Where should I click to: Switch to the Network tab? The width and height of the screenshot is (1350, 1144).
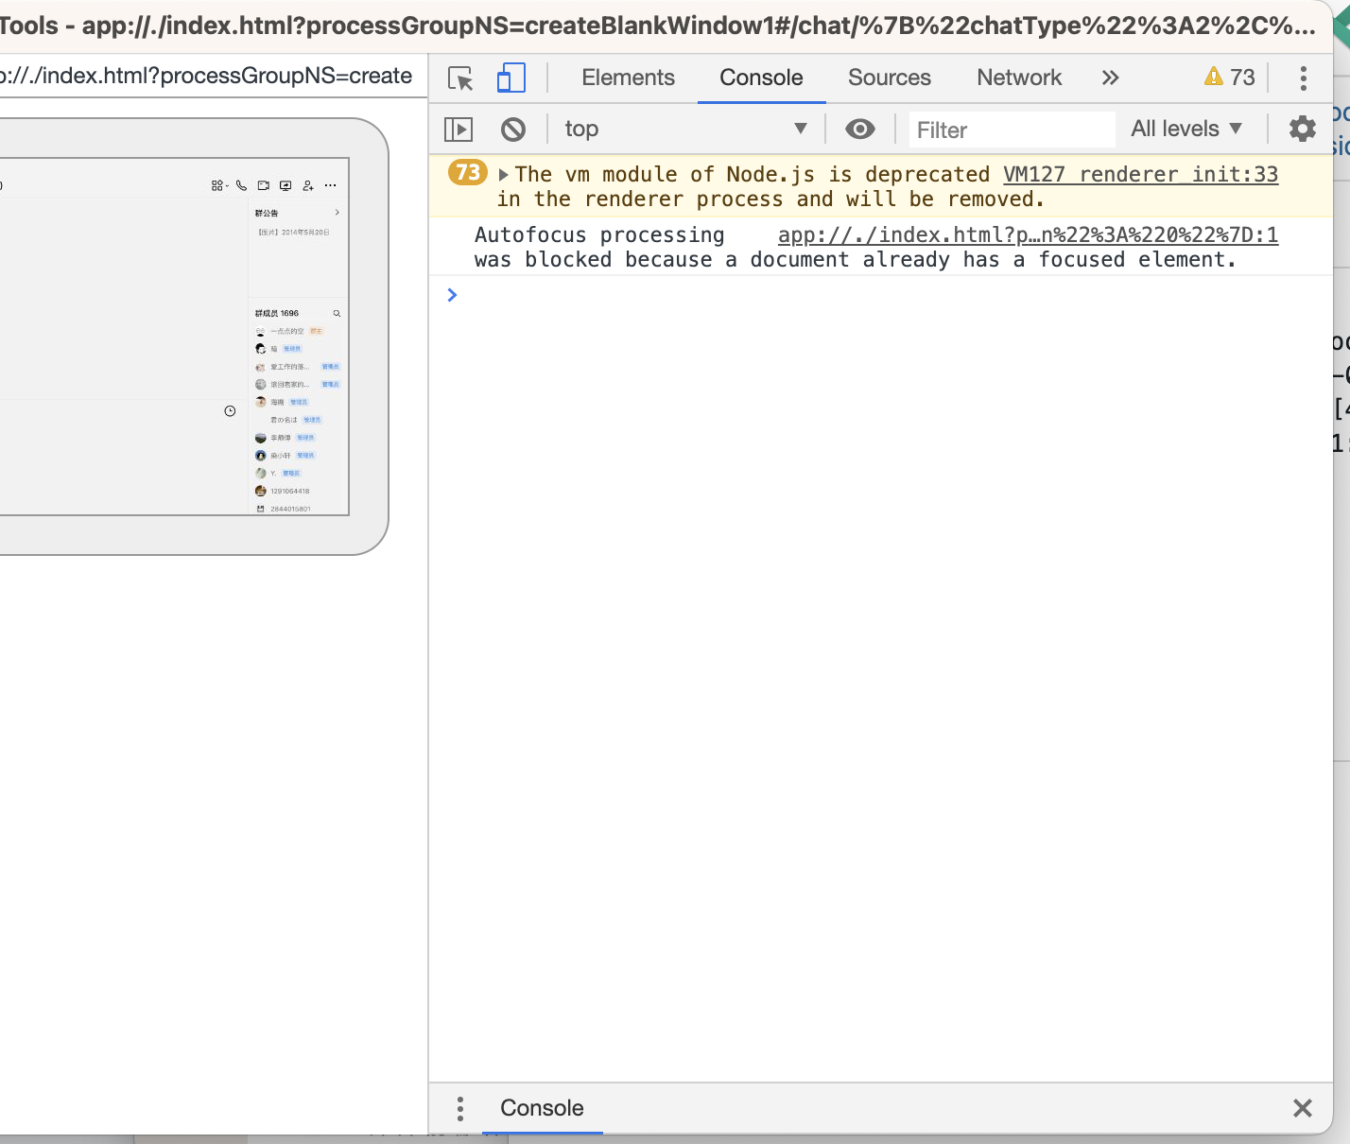coord(1018,78)
